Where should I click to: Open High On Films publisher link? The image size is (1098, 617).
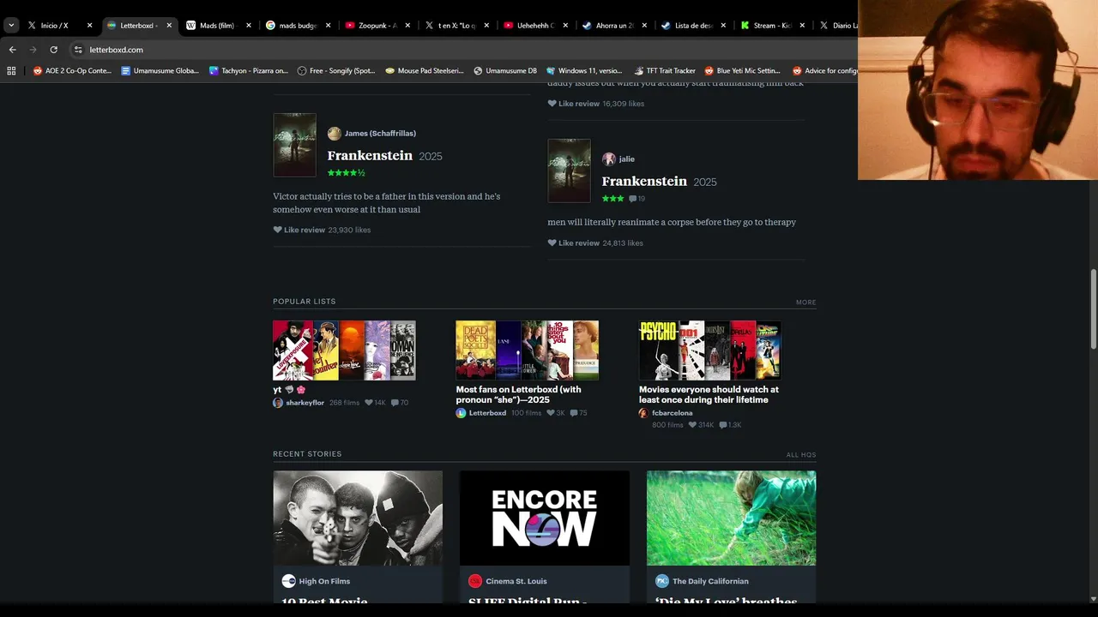pyautogui.click(x=324, y=581)
